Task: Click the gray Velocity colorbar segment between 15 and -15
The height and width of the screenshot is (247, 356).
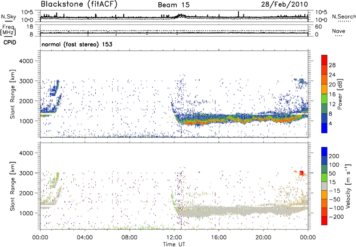Action: pos(324,186)
